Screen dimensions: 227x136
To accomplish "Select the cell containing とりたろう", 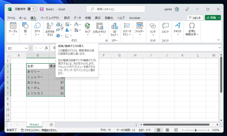I will click(37, 93).
